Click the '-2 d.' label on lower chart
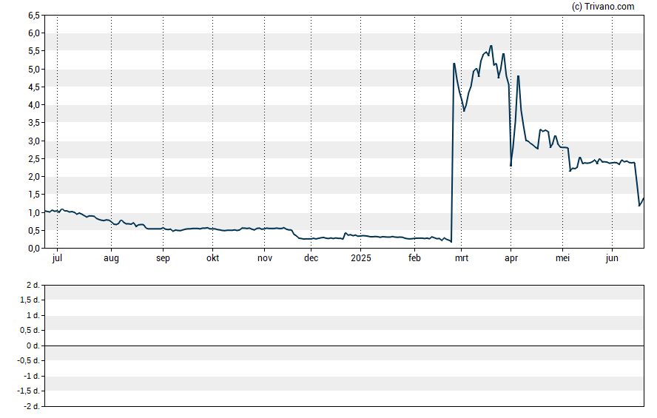The width and height of the screenshot is (657, 418). point(32,407)
